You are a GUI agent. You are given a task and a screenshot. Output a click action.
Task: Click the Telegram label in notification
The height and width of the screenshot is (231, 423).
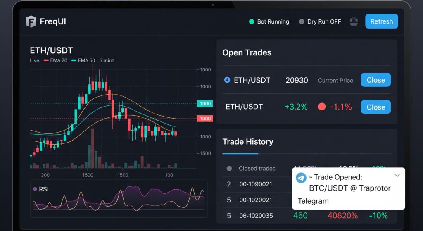[x=313, y=201]
